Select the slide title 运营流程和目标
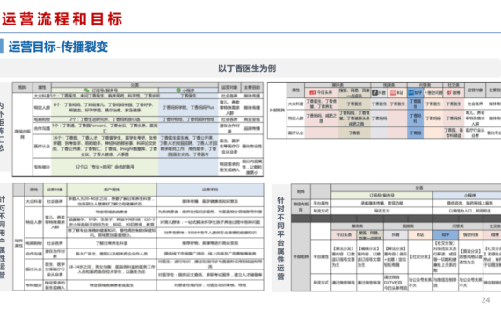The width and height of the screenshot is (501, 316). coord(62,18)
